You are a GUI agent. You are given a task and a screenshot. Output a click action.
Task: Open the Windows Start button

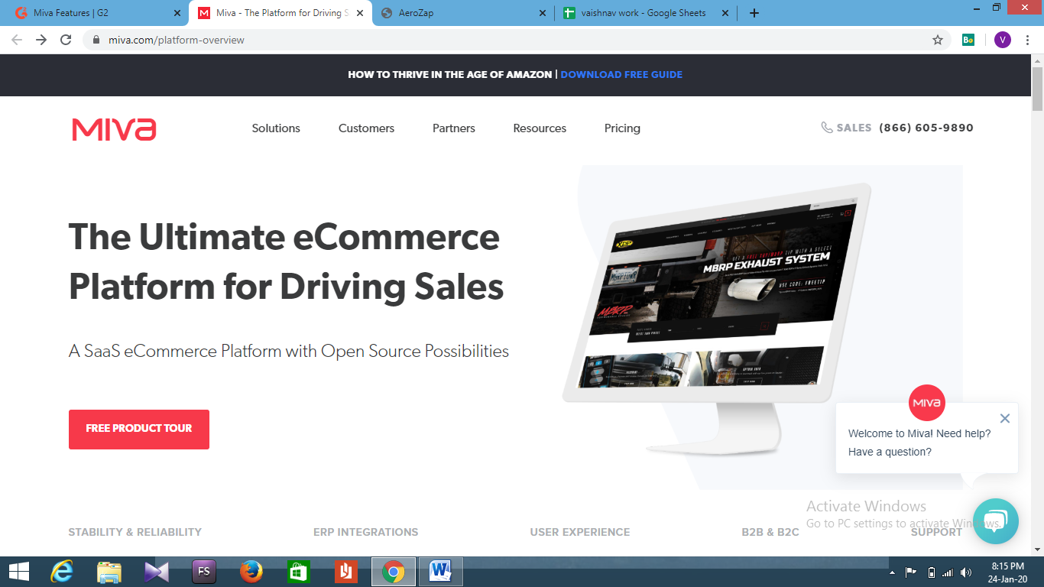pyautogui.click(x=18, y=572)
